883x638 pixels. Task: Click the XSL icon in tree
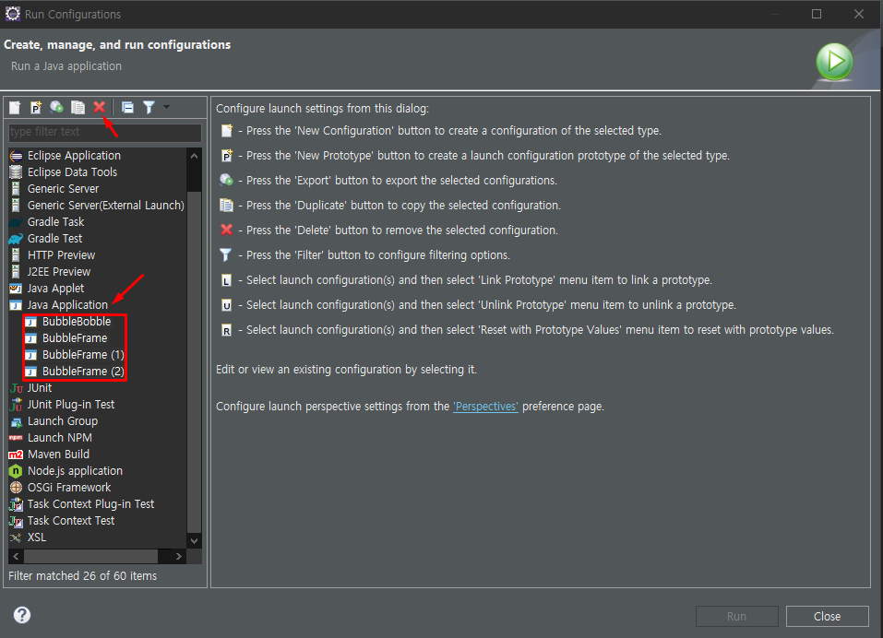tap(16, 538)
